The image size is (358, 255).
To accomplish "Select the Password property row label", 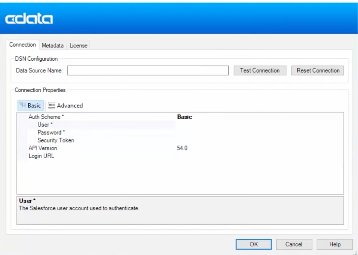I will click(x=49, y=132).
